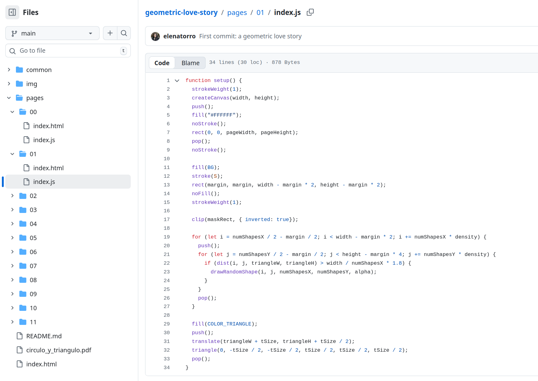Select the Code tab

pyautogui.click(x=162, y=63)
